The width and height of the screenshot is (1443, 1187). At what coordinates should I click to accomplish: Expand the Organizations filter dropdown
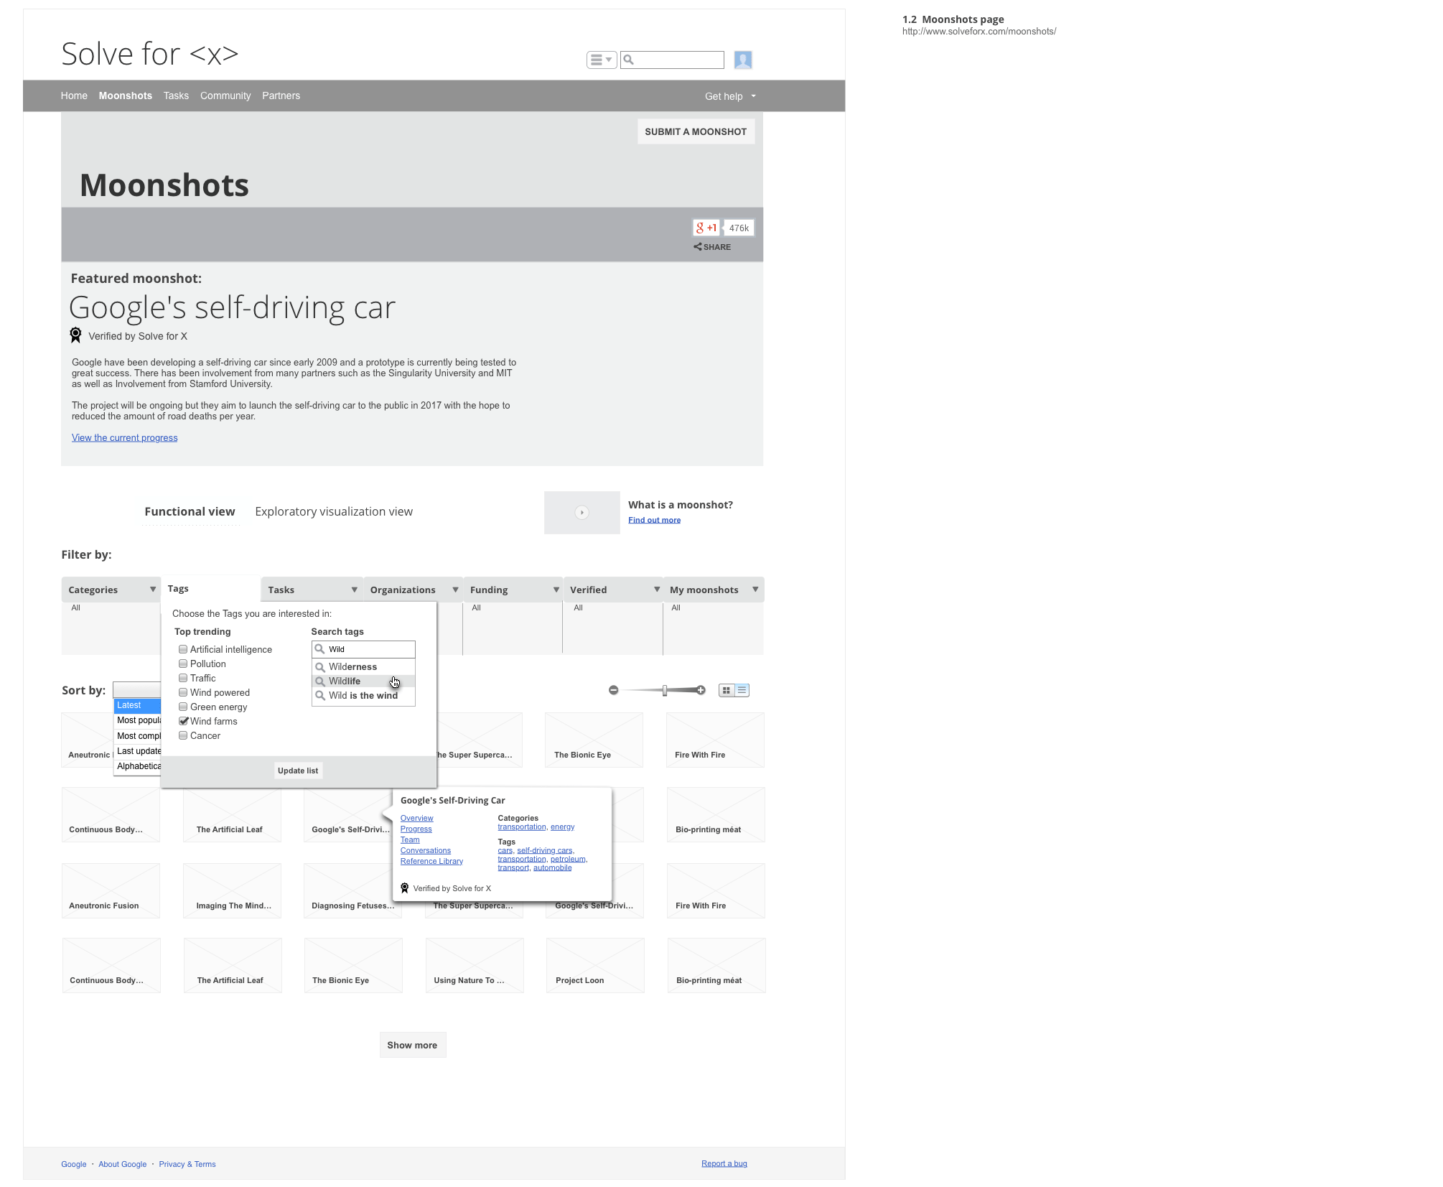455,590
